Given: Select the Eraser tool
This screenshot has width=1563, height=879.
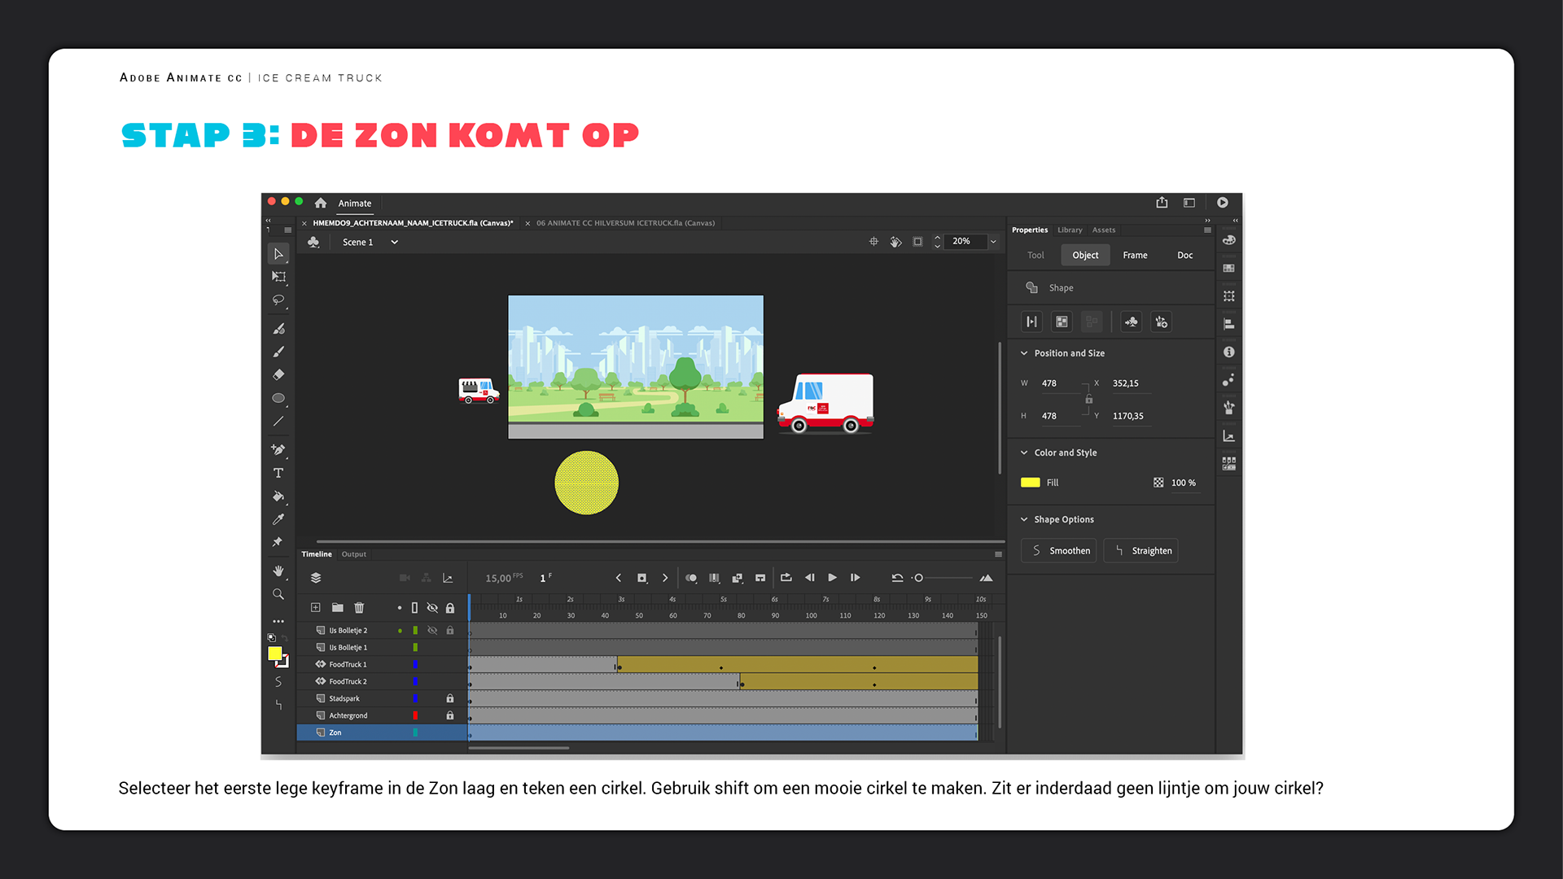Looking at the screenshot, I should pyautogui.click(x=278, y=375).
